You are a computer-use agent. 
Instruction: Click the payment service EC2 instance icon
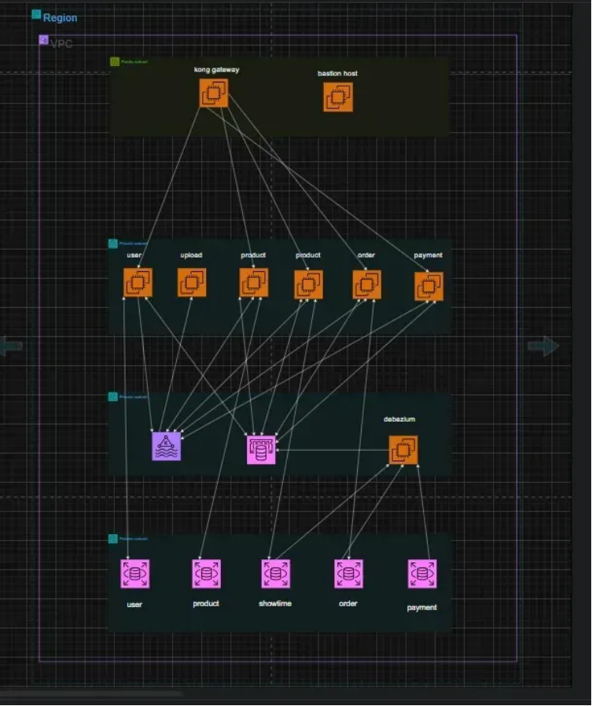tap(428, 287)
